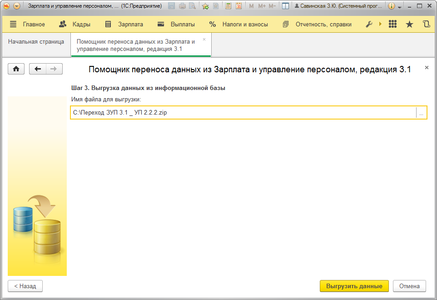Click the back arrow navigation button
Image resolution: width=437 pixels, height=300 pixels.
(x=38, y=69)
